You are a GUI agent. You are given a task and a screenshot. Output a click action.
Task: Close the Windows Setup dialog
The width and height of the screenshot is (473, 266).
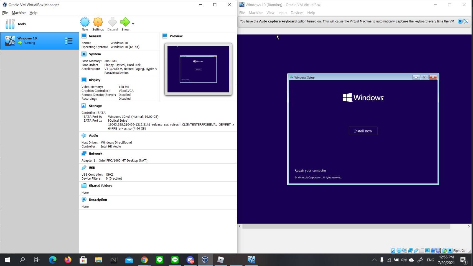coord(433,77)
